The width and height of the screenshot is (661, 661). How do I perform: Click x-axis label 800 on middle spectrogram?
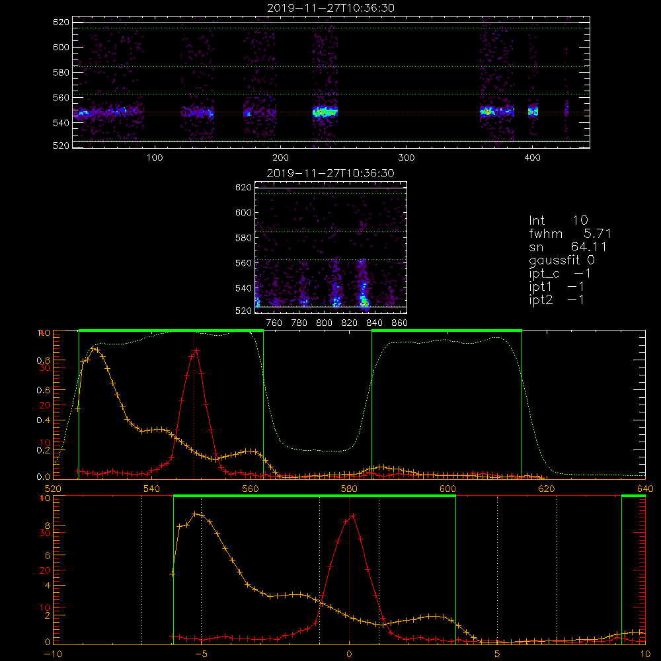(324, 323)
